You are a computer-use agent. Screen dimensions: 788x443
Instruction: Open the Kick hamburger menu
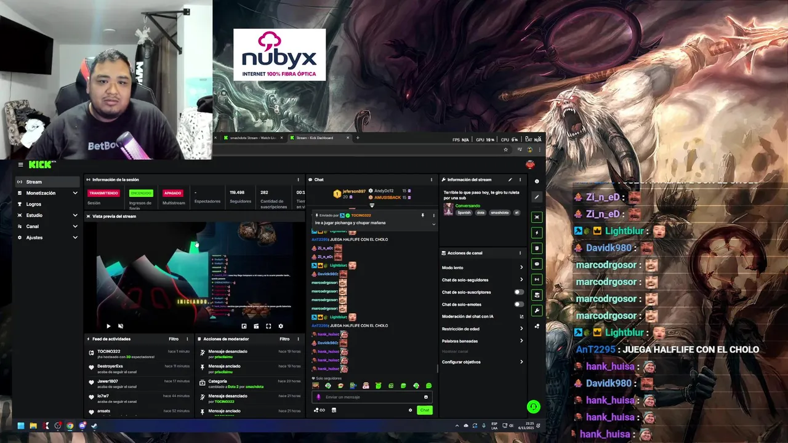(20, 164)
